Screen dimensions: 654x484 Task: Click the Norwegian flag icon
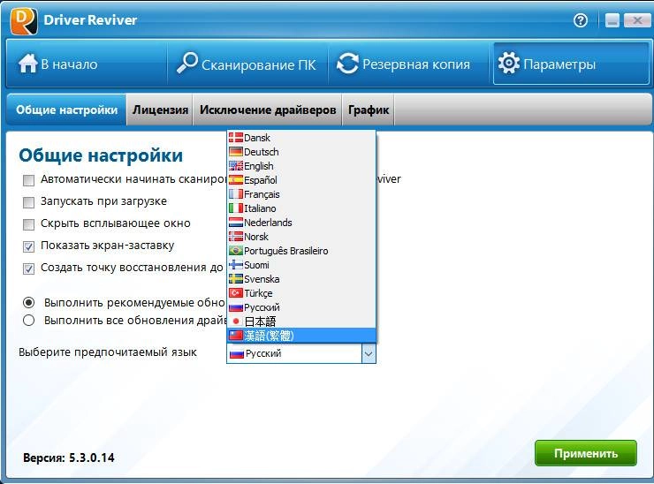point(236,237)
